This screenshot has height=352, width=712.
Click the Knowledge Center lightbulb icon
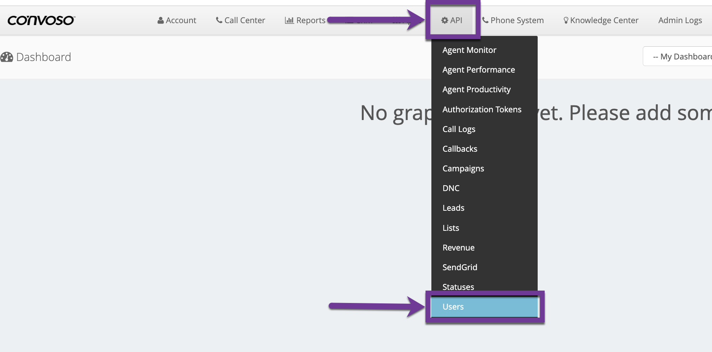pyautogui.click(x=566, y=20)
